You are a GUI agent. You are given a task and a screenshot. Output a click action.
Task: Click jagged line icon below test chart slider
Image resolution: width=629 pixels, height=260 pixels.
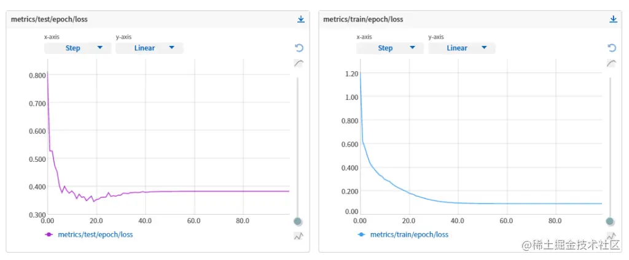tap(299, 236)
